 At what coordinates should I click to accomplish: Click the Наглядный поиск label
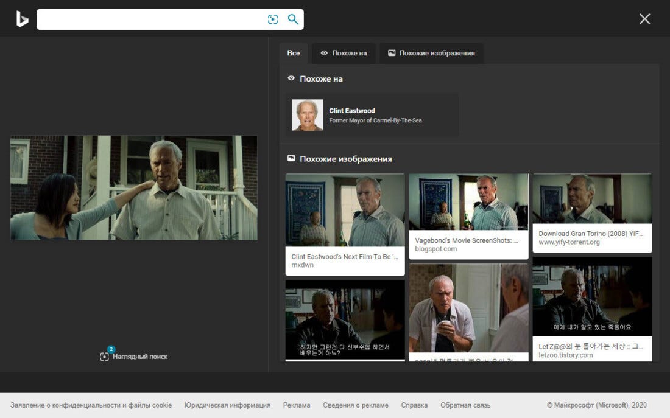click(140, 357)
